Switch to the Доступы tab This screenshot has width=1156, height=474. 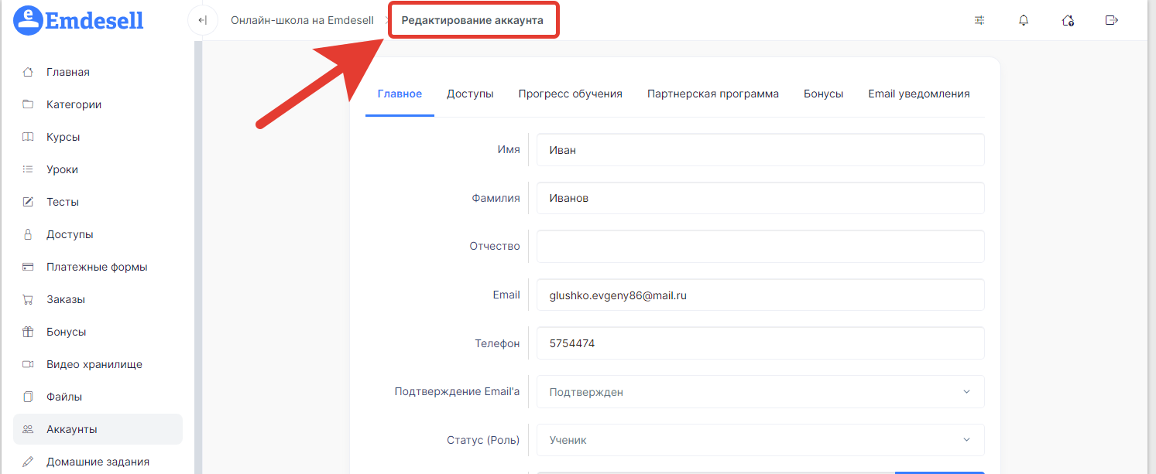(470, 94)
